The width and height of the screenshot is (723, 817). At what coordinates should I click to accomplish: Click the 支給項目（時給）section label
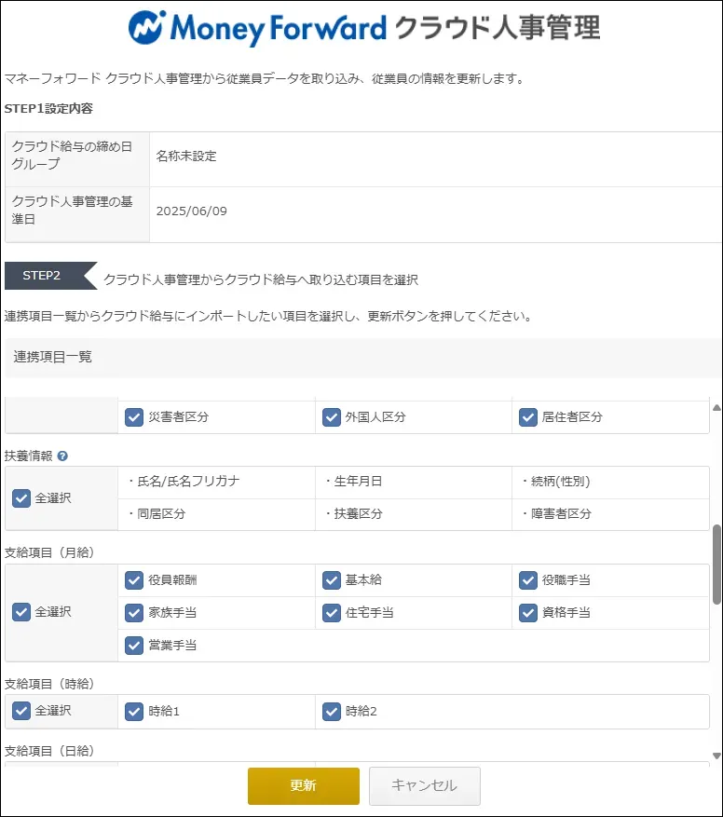click(49, 684)
